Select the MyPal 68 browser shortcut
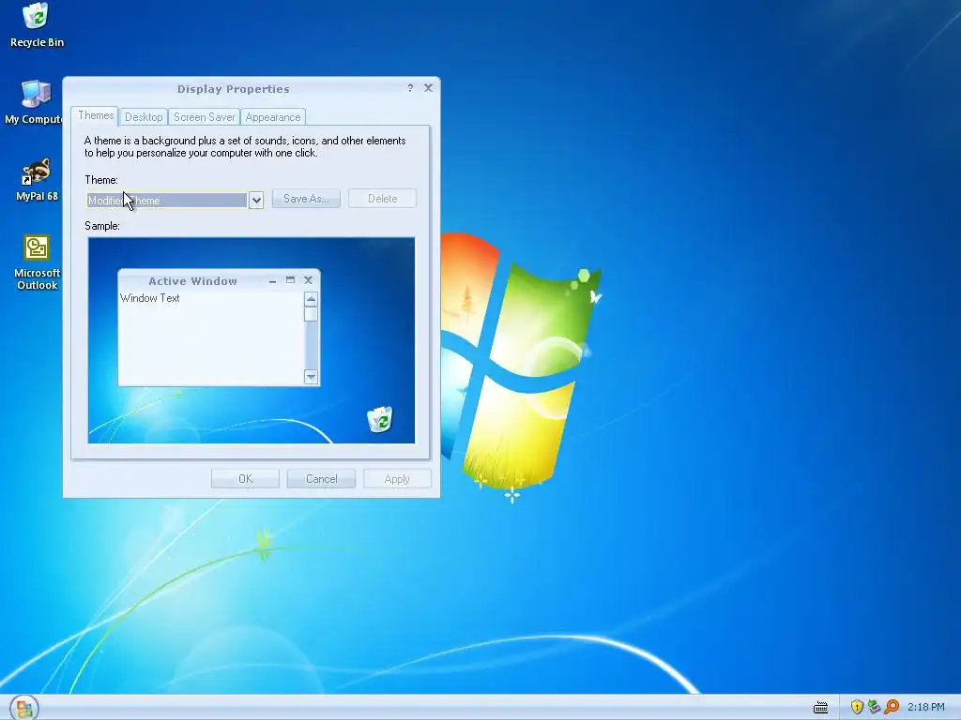 (x=37, y=179)
